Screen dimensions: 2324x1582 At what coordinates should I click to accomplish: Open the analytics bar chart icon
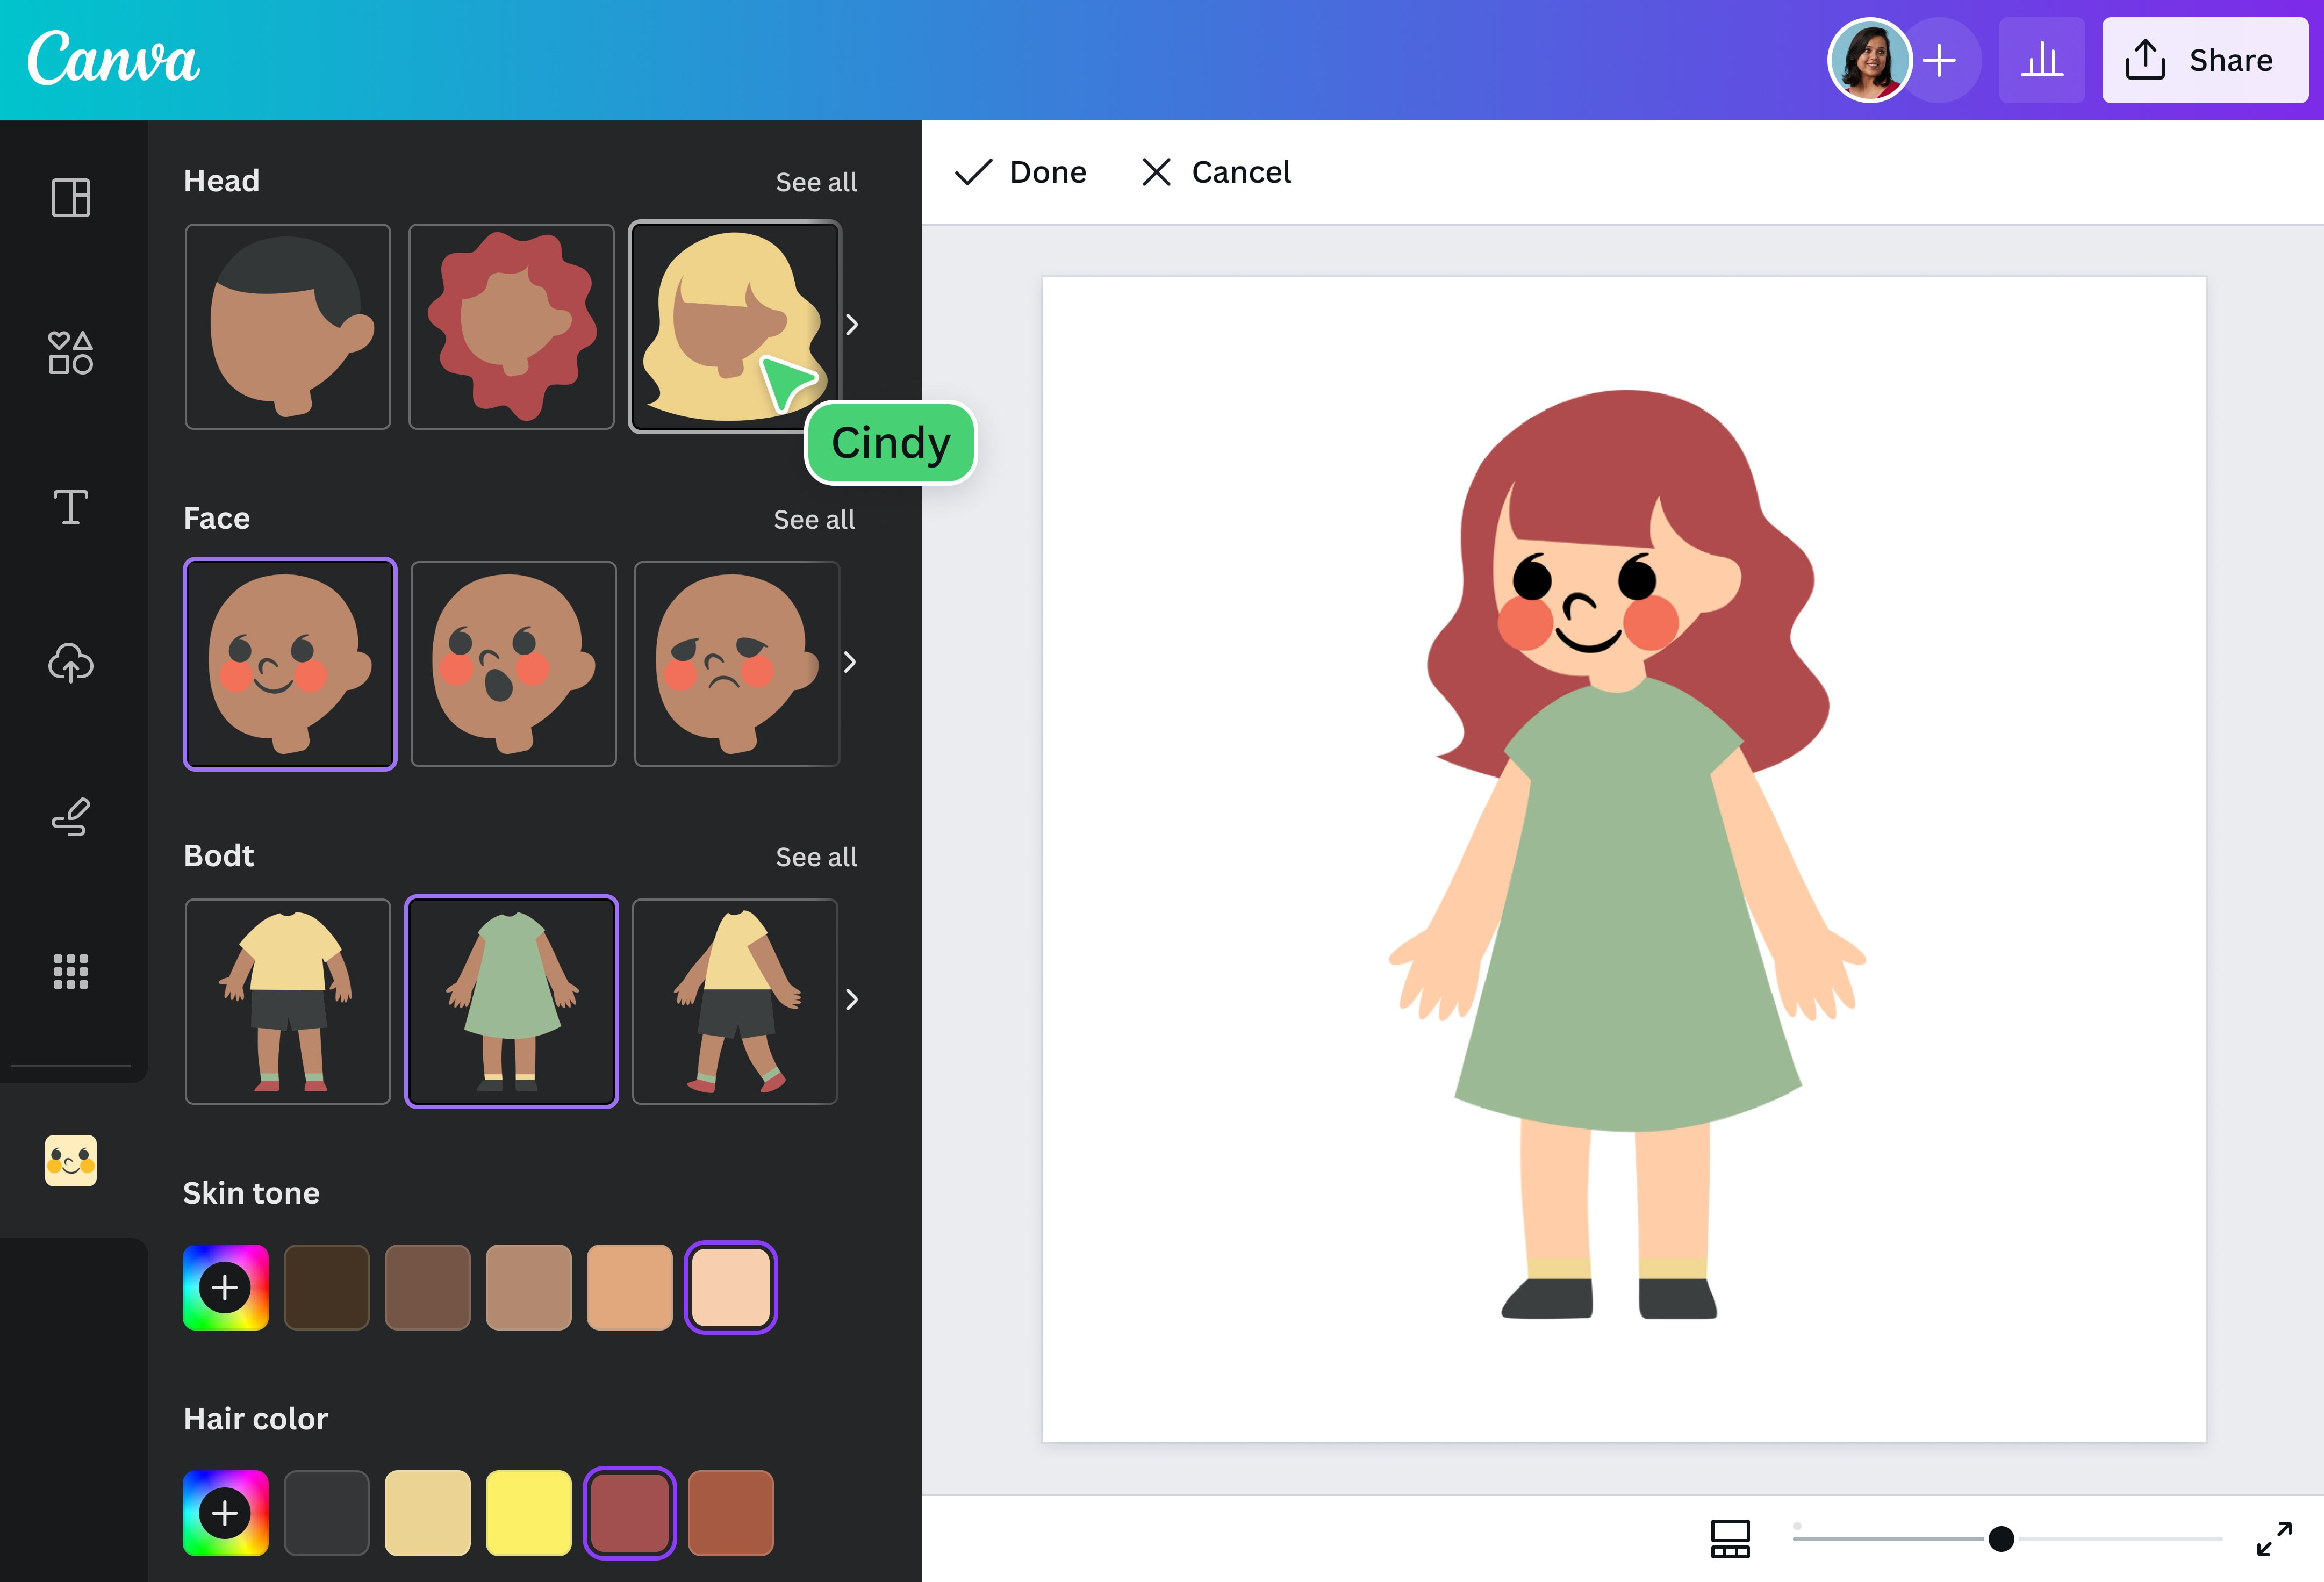pos(2041,60)
